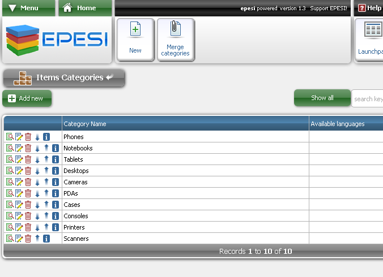Image resolution: width=383 pixels, height=277 pixels.
Task: View the Cases category record
Action: (10, 205)
